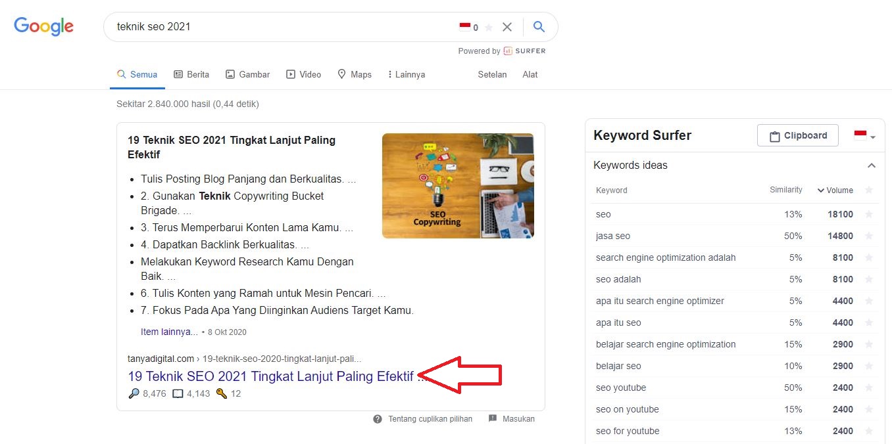Star keyword belajar search engine optimization
The image size is (892, 444).
point(869,344)
